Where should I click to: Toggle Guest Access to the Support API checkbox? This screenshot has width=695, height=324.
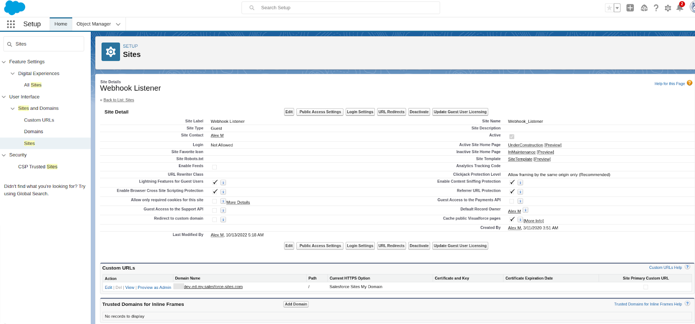pyautogui.click(x=215, y=210)
